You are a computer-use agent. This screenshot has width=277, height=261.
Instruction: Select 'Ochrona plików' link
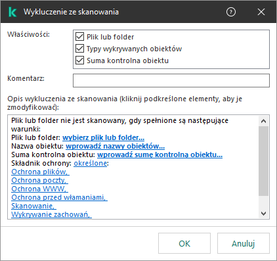[40, 172]
